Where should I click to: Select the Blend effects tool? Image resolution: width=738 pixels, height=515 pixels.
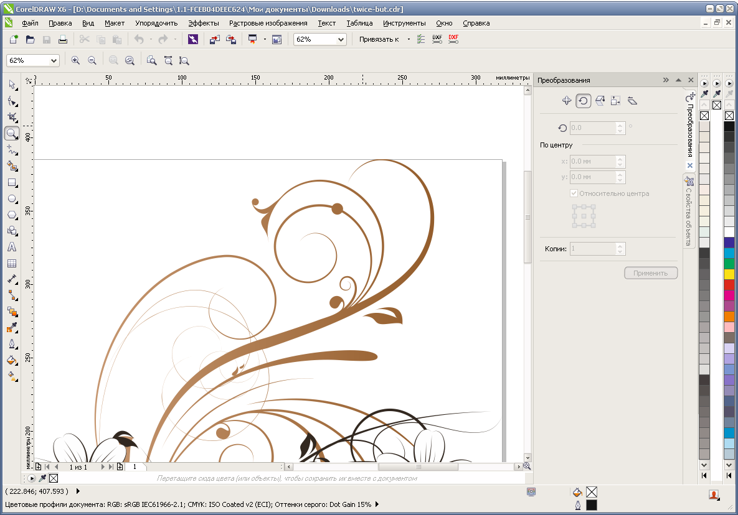point(12,312)
